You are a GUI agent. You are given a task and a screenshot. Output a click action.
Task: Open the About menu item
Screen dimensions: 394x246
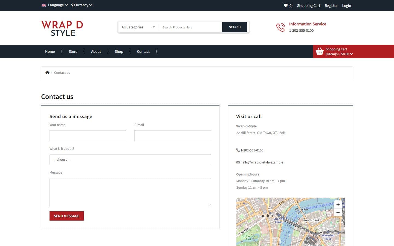pyautogui.click(x=96, y=51)
